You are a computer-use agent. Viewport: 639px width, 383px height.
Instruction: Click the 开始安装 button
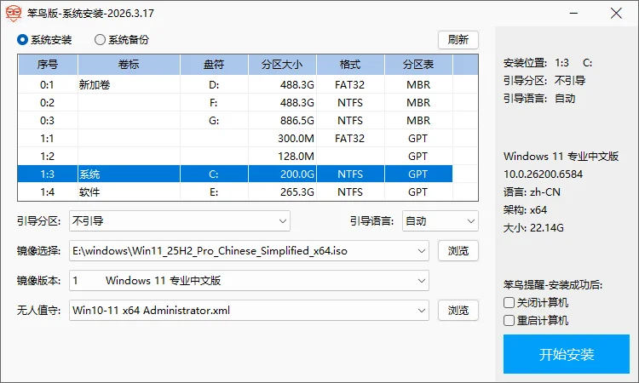click(567, 354)
